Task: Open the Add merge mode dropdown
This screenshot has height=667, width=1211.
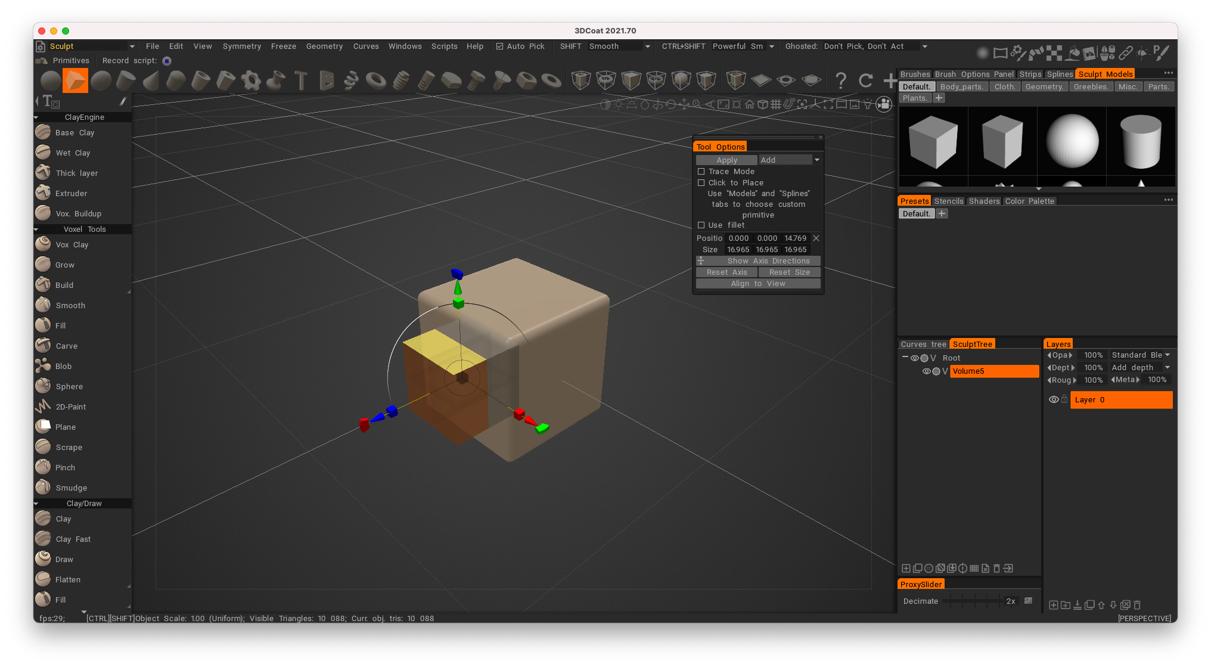Action: [x=816, y=160]
